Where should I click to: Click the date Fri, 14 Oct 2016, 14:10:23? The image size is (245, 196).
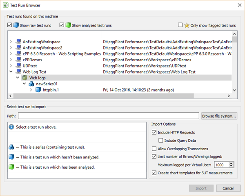point(125,90)
